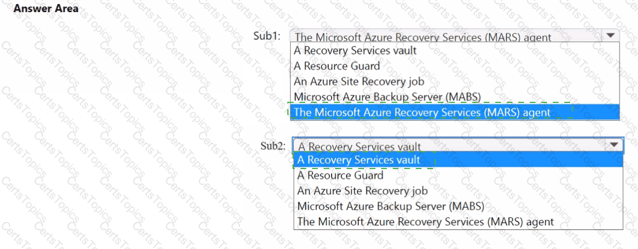Expand the Sub2 dropdown arrow

click(x=614, y=145)
